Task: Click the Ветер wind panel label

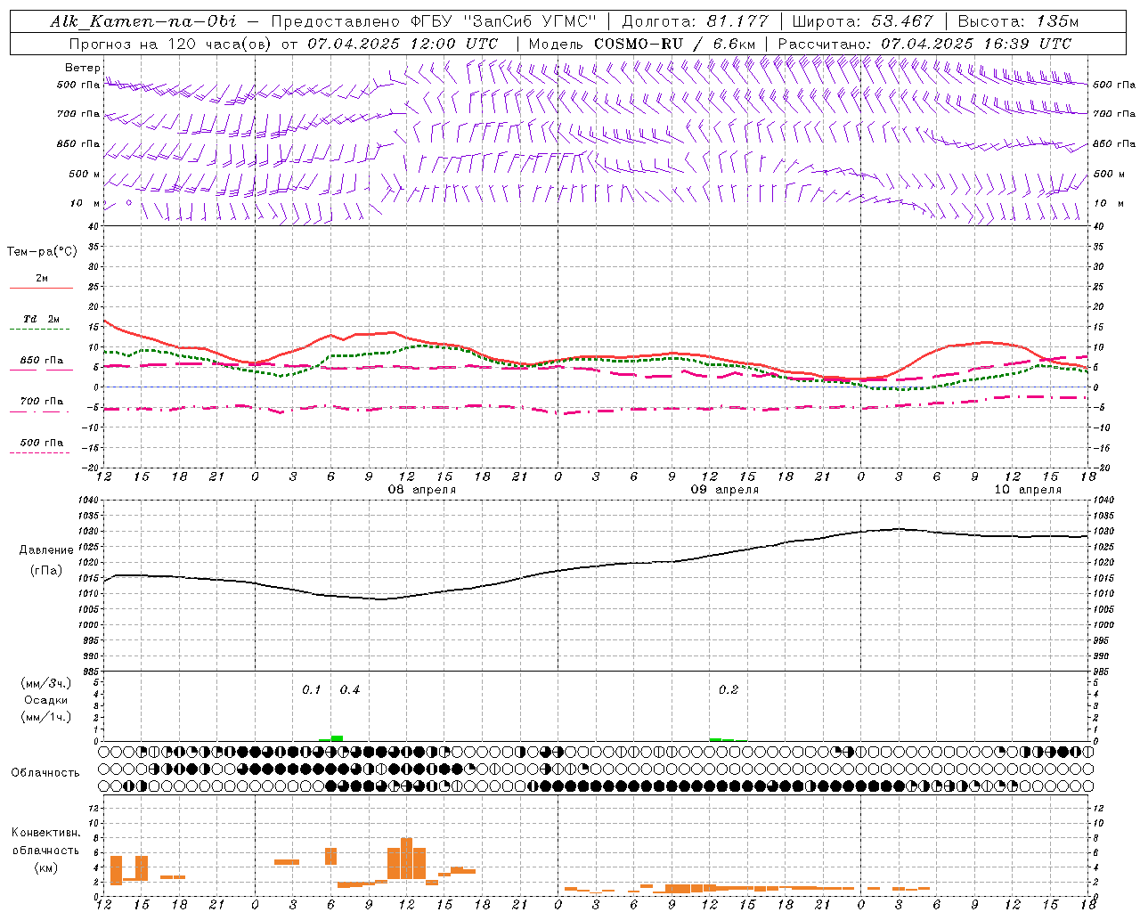Action: 83,68
